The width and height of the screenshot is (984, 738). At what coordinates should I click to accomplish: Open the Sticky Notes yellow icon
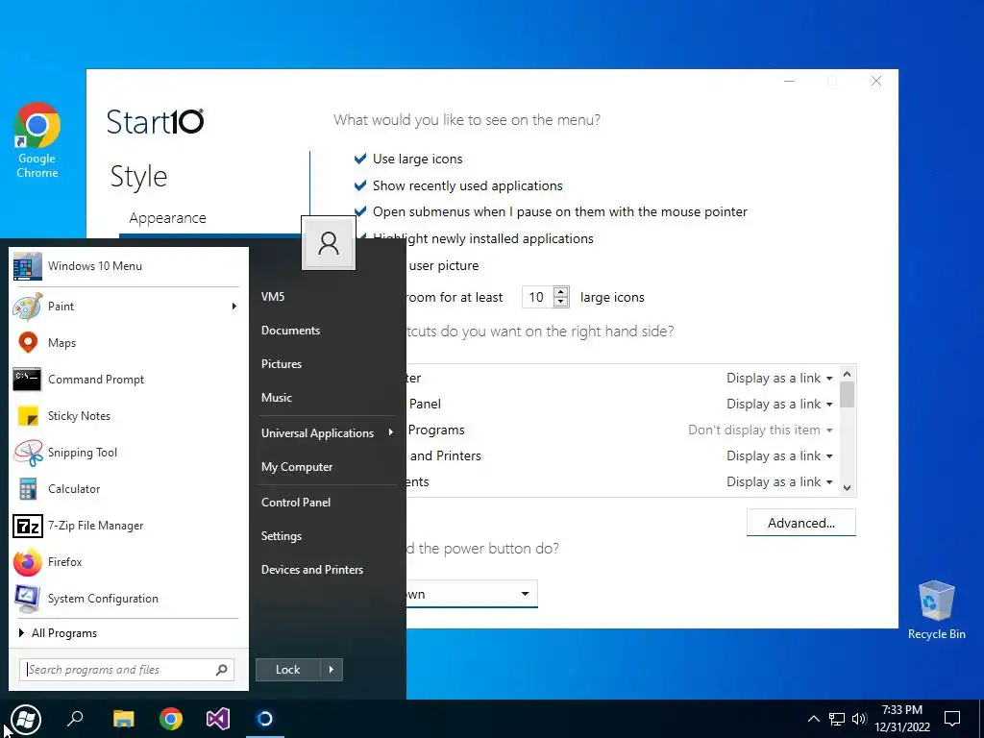tap(28, 415)
